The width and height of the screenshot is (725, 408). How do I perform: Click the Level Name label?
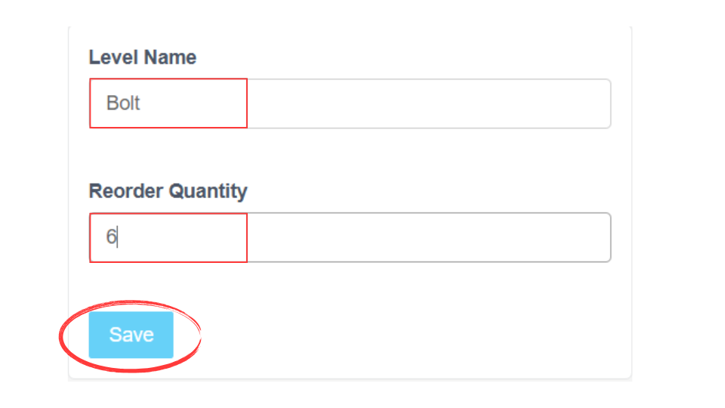[x=143, y=57]
